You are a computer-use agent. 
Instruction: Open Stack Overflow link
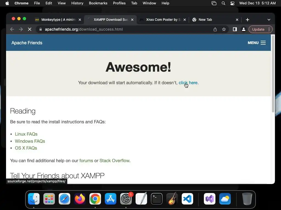click(114, 161)
